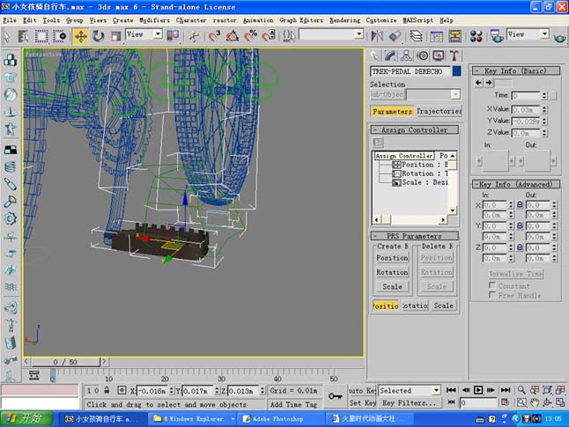Switch to the Trajectories tab
Image resolution: width=569 pixels, height=427 pixels.
click(x=439, y=111)
